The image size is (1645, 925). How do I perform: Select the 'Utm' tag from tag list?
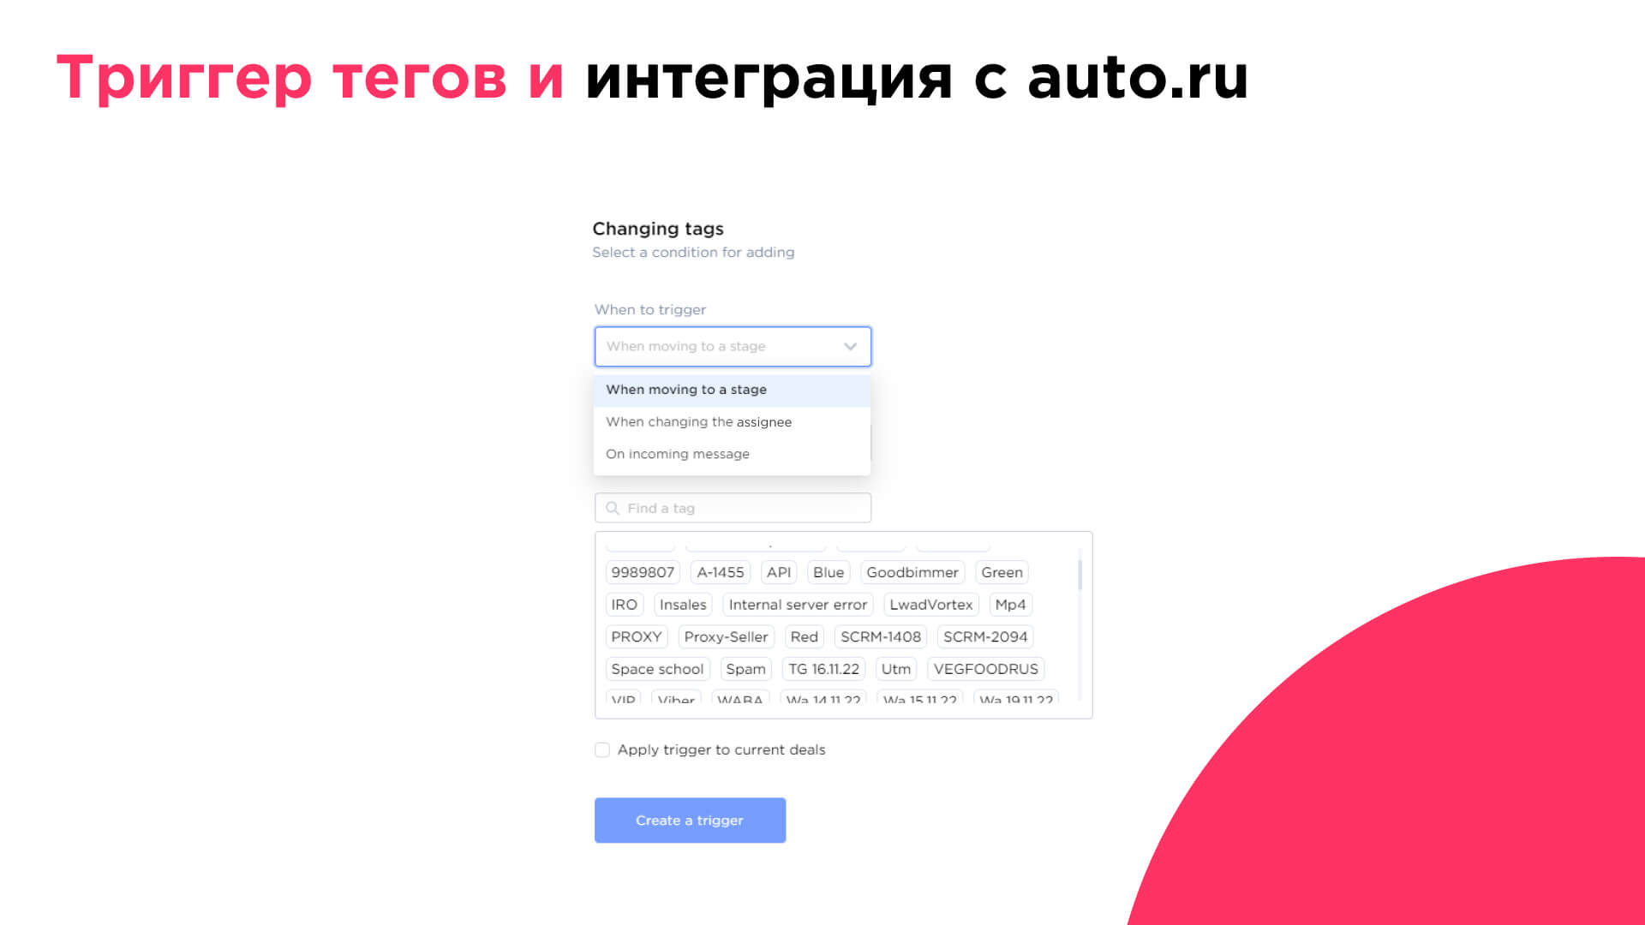point(896,669)
